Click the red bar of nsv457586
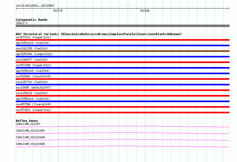The height and width of the screenshot is (162, 237). pyautogui.click(x=122, y=107)
